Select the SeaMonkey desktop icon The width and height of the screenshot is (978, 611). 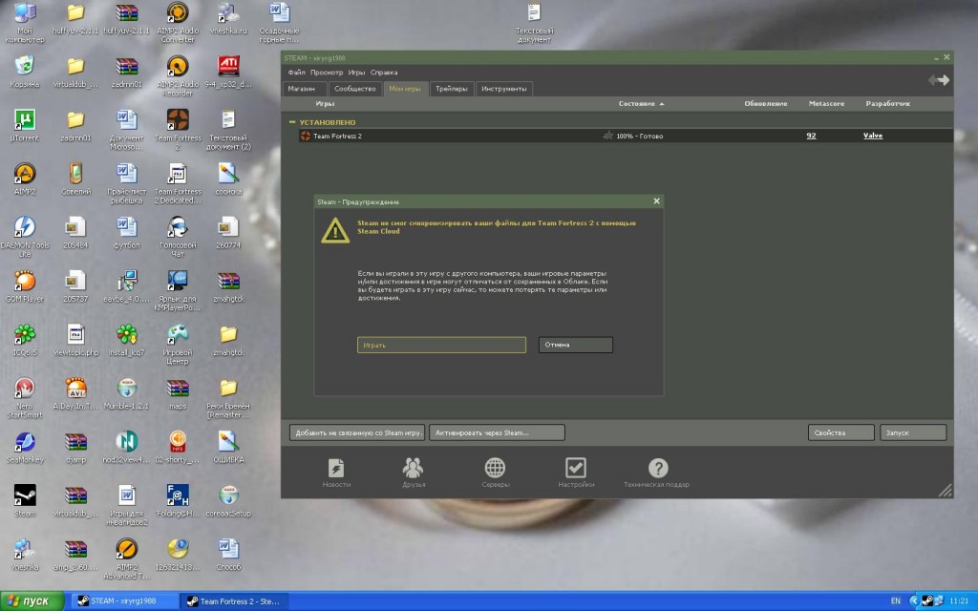tap(25, 447)
